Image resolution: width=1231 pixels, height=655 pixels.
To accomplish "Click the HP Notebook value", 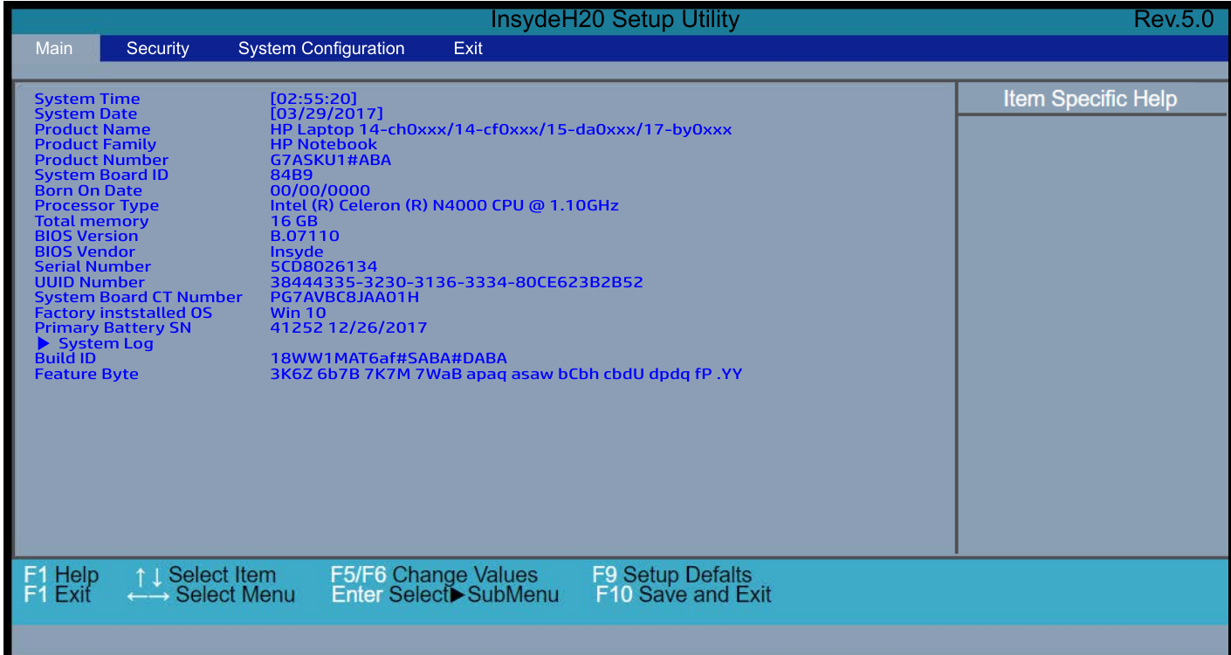I will 324,144.
